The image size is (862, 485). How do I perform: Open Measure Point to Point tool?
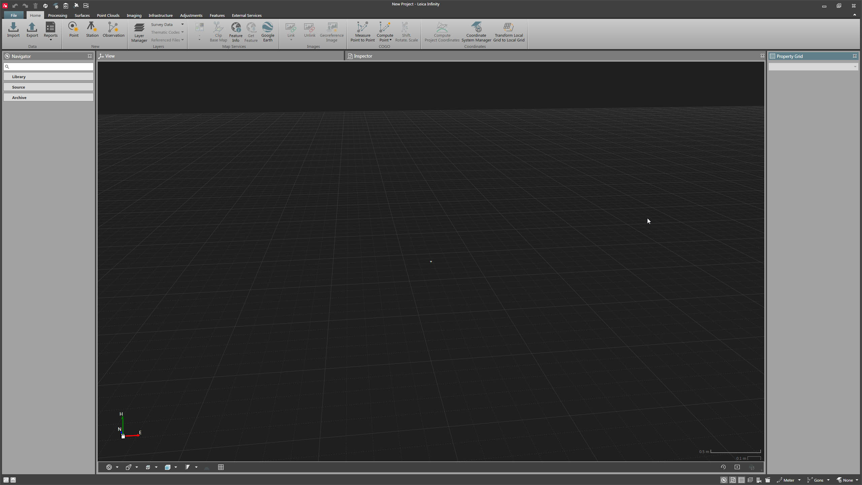point(362,32)
